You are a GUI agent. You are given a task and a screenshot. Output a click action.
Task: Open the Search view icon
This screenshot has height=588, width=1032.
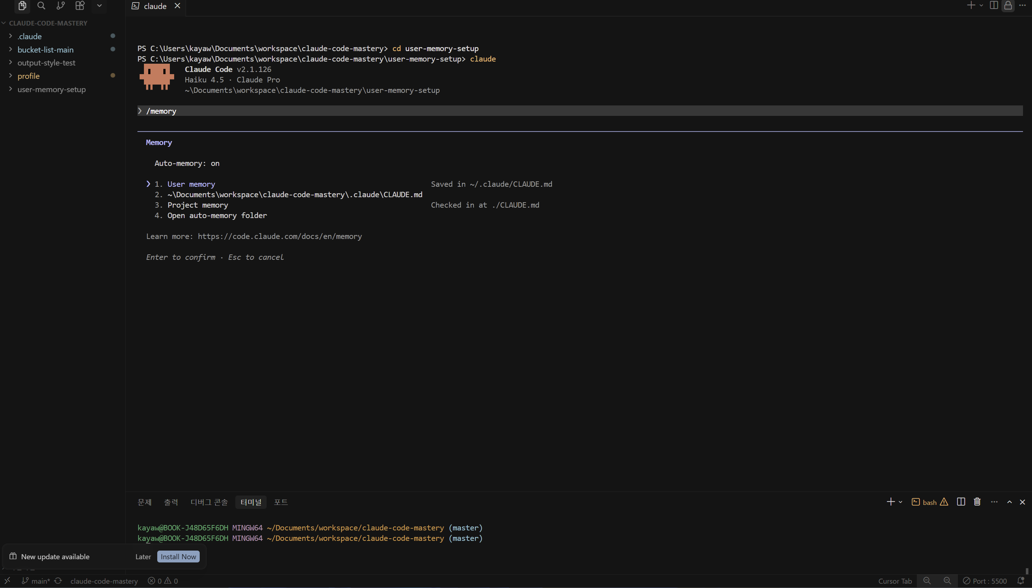(41, 6)
